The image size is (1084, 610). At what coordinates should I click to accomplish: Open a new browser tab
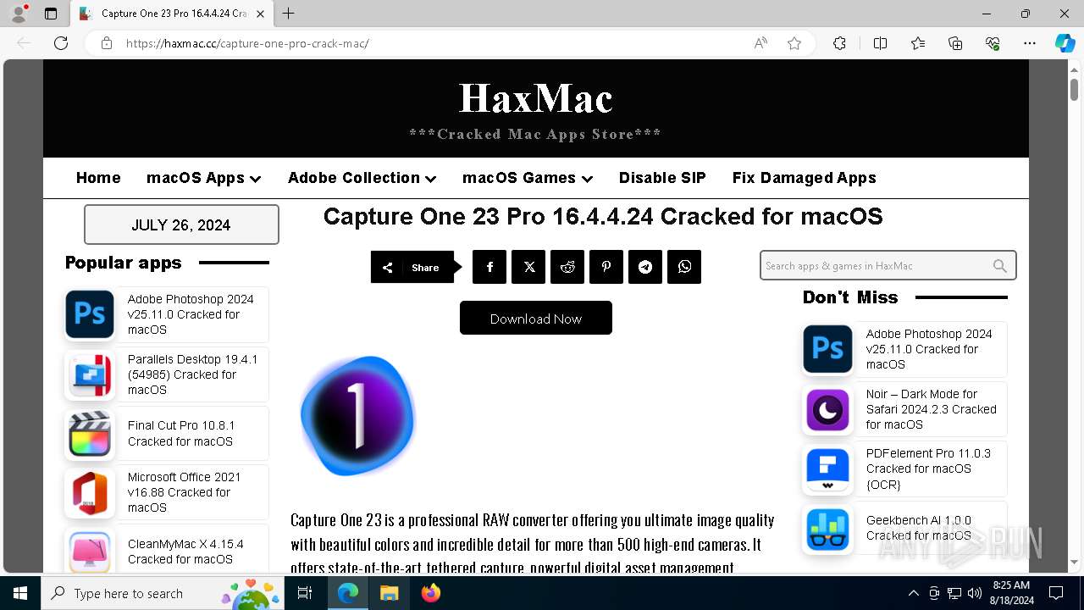coord(289,14)
